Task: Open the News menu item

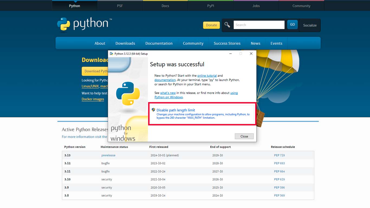Action: point(255,43)
